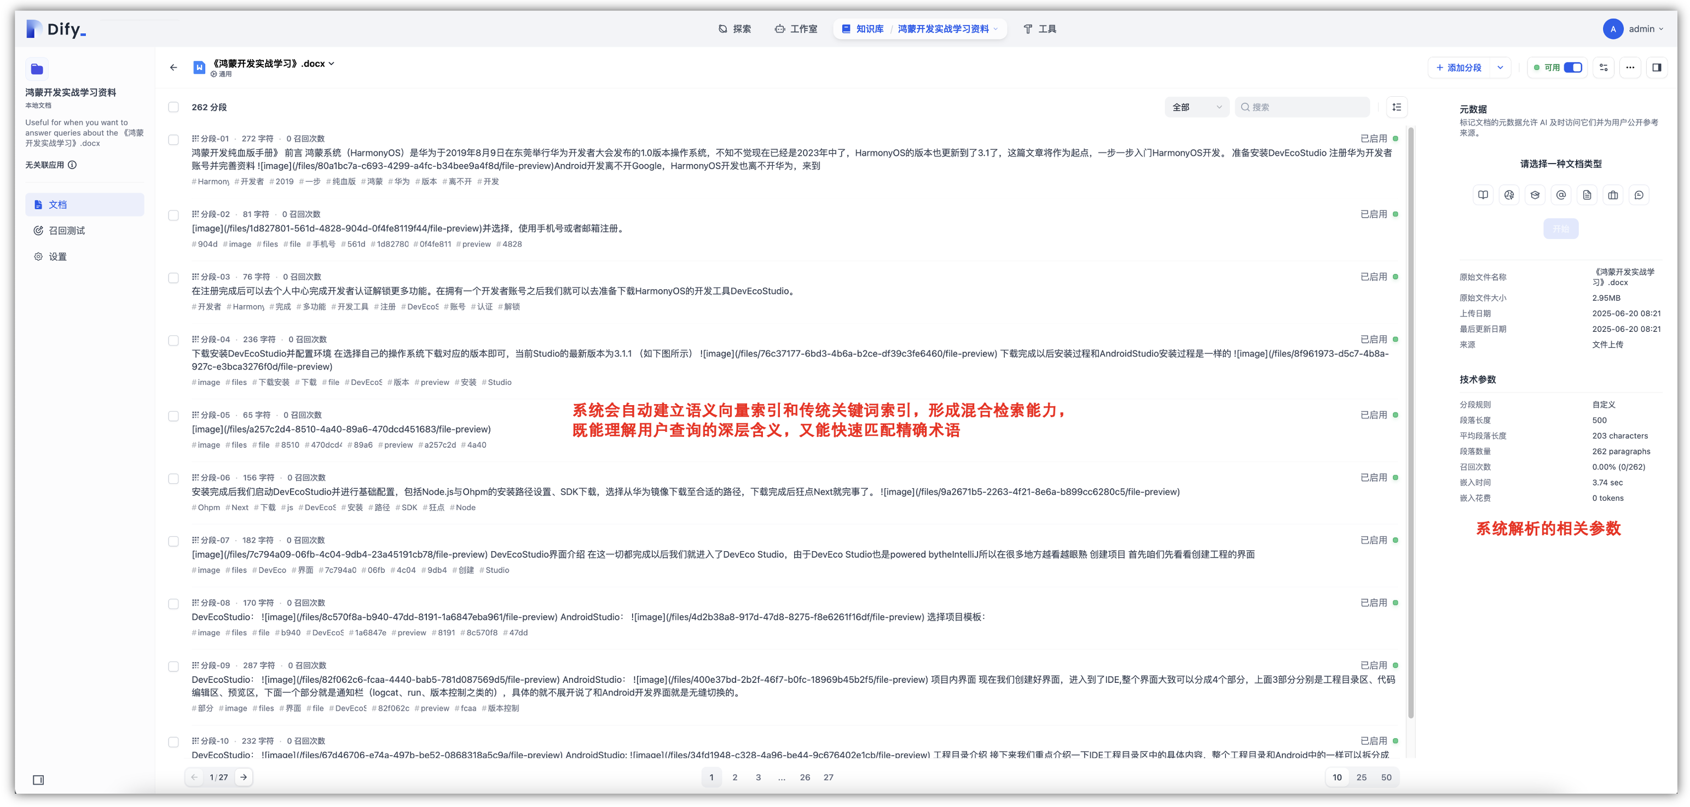This screenshot has width=1690, height=807.
Task: Click the #HarmonyOS keyword tag in 分段-01
Action: (211, 182)
